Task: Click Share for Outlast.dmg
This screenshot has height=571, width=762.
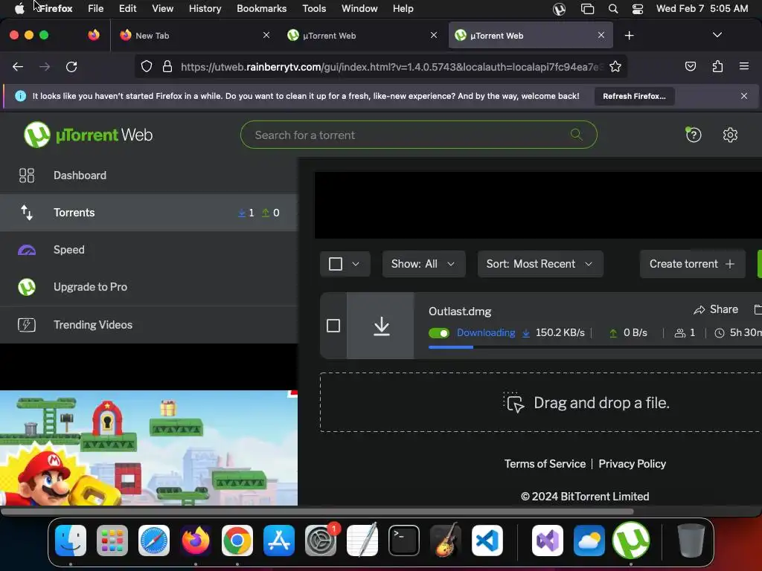Action: (716, 309)
